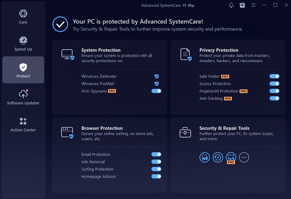
Task: Click the Windows FireWall shield status icon
Action: pos(157,84)
